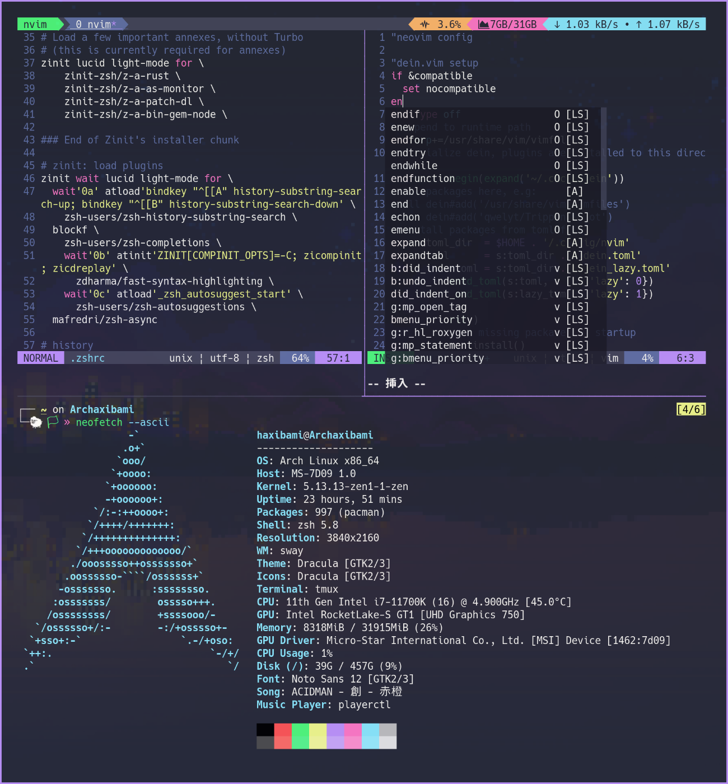The image size is (728, 784).
Task: Click the cyan swatch in neofetch palette
Action: point(370,730)
